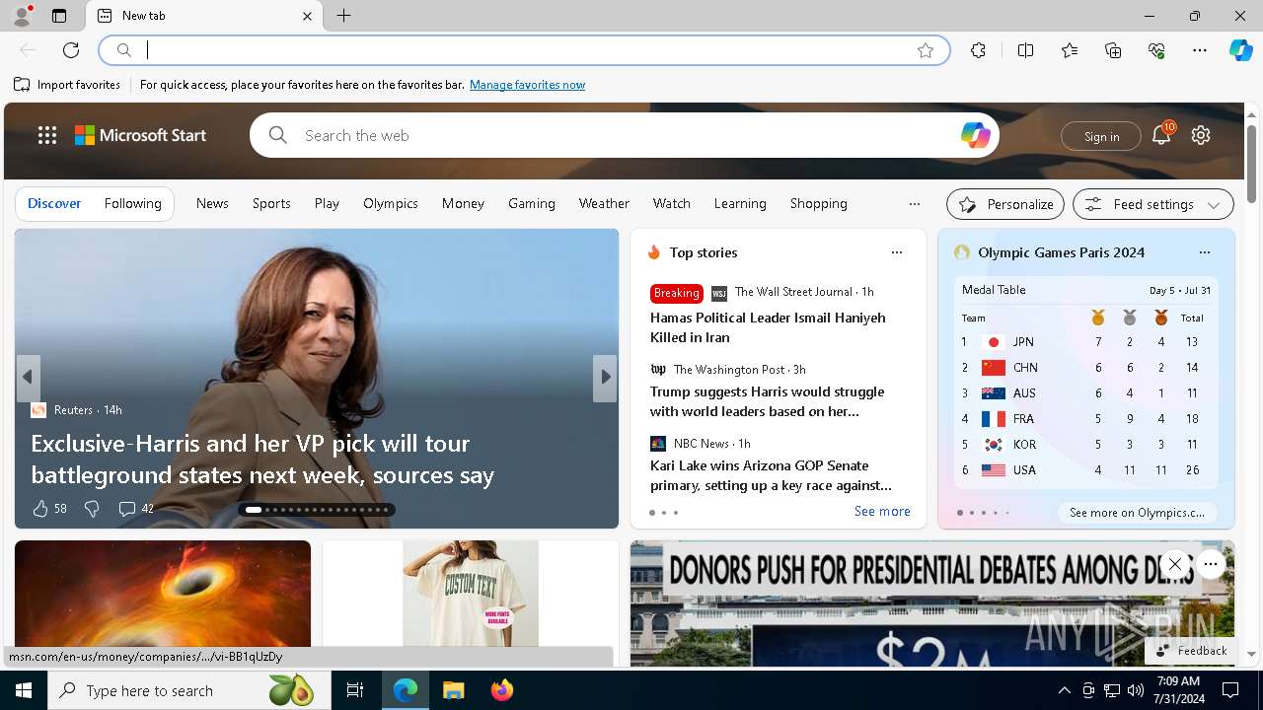Open Trump suggests Harris would struggle story
Image resolution: width=1263 pixels, height=710 pixels.
(x=768, y=401)
